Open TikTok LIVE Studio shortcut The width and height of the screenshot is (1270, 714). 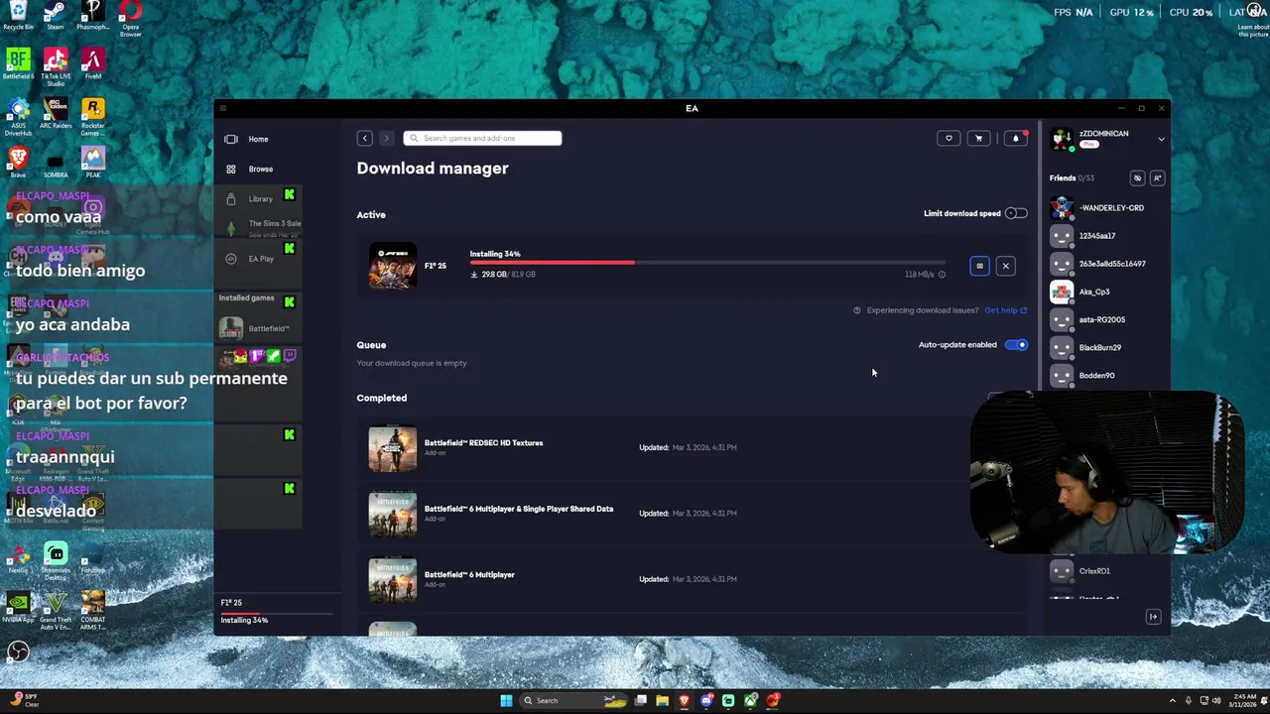56,65
